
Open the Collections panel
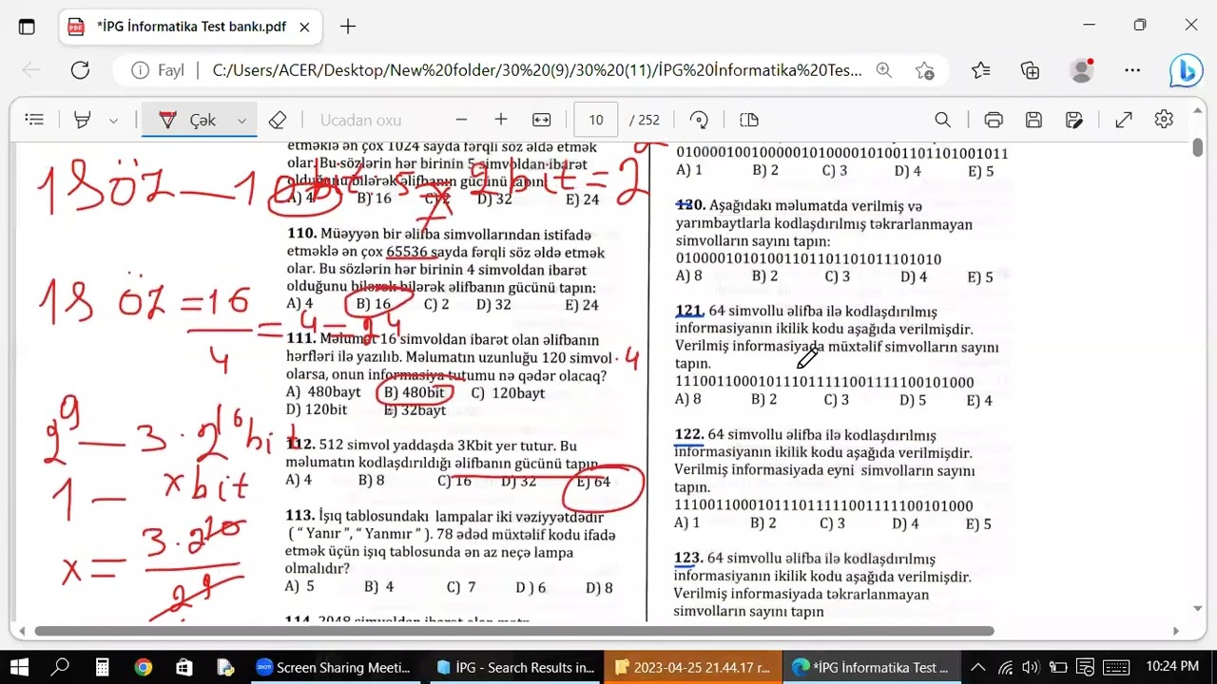1030,70
